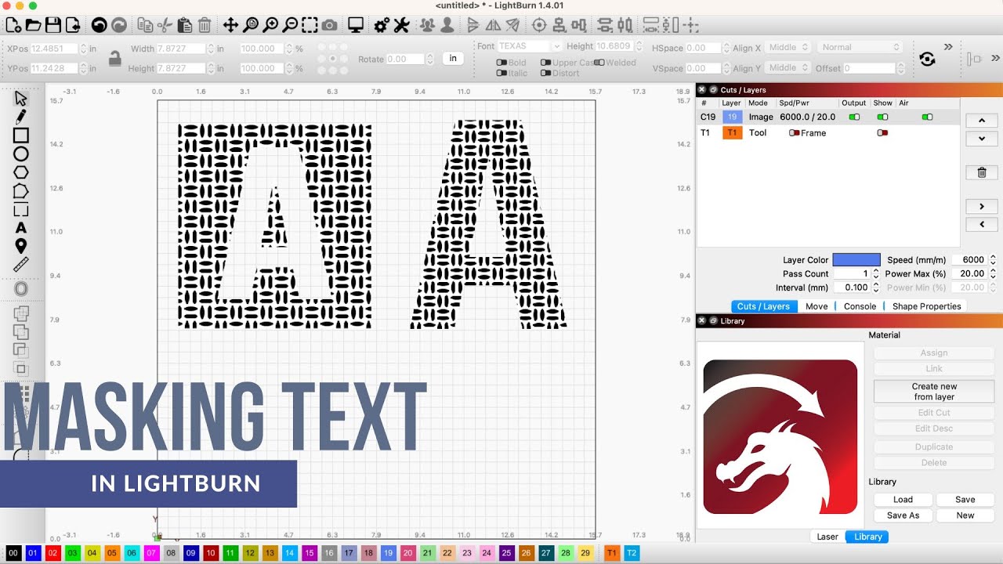1003x564 pixels.
Task: Select the Measure ruler tool
Action: click(x=21, y=265)
